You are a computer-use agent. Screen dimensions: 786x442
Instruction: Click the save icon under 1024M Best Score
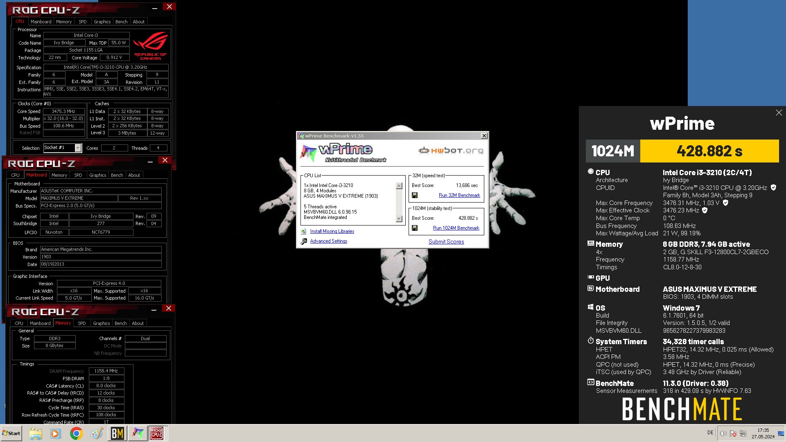pyautogui.click(x=414, y=228)
